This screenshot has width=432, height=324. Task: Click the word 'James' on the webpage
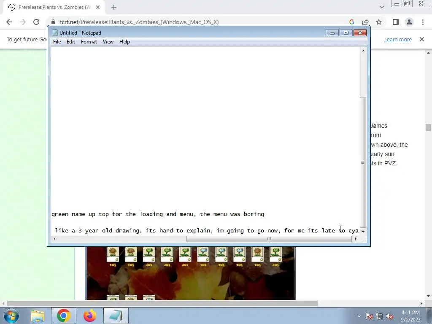pos(379,126)
